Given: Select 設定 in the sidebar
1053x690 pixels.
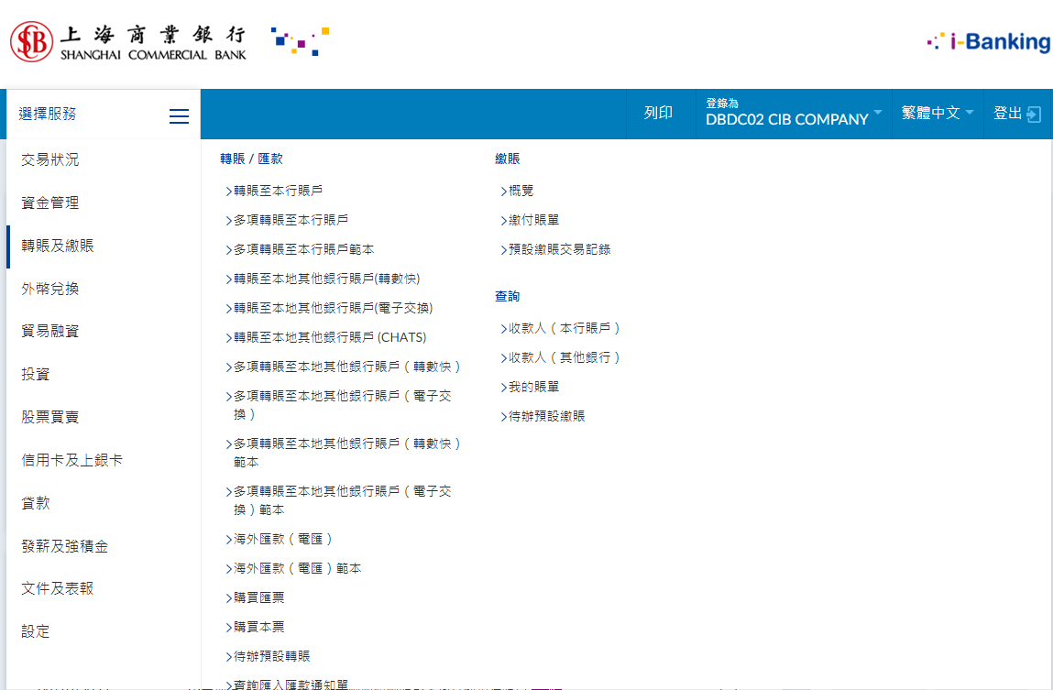Looking at the screenshot, I should coord(36,631).
